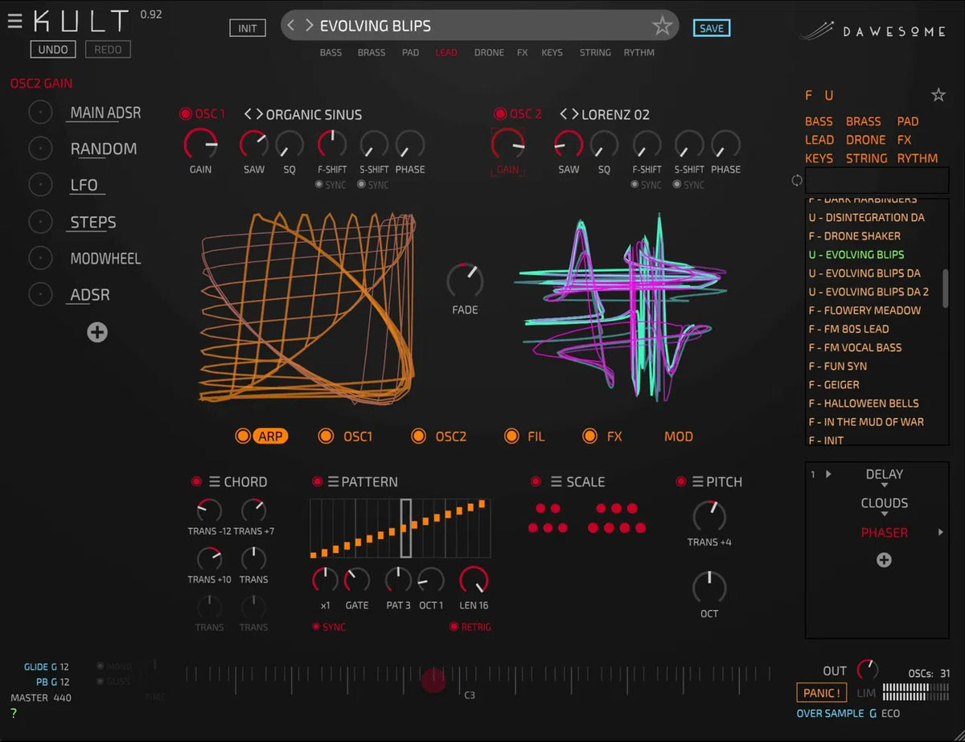Expand the DELAY effect dropdown
The width and height of the screenshot is (965, 742).
[x=885, y=484]
